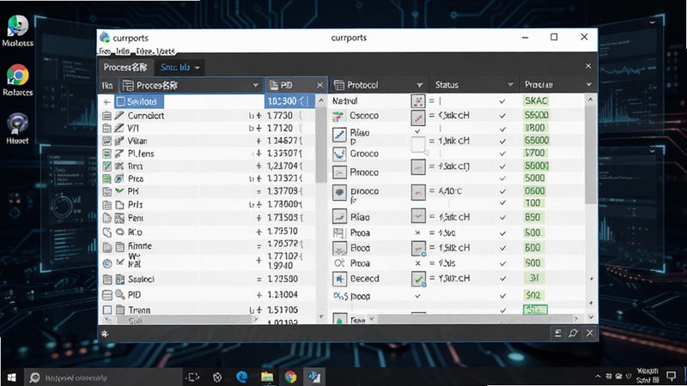This screenshot has width=687, height=386.
Task: Close the PID column with its X
Action: (319, 85)
